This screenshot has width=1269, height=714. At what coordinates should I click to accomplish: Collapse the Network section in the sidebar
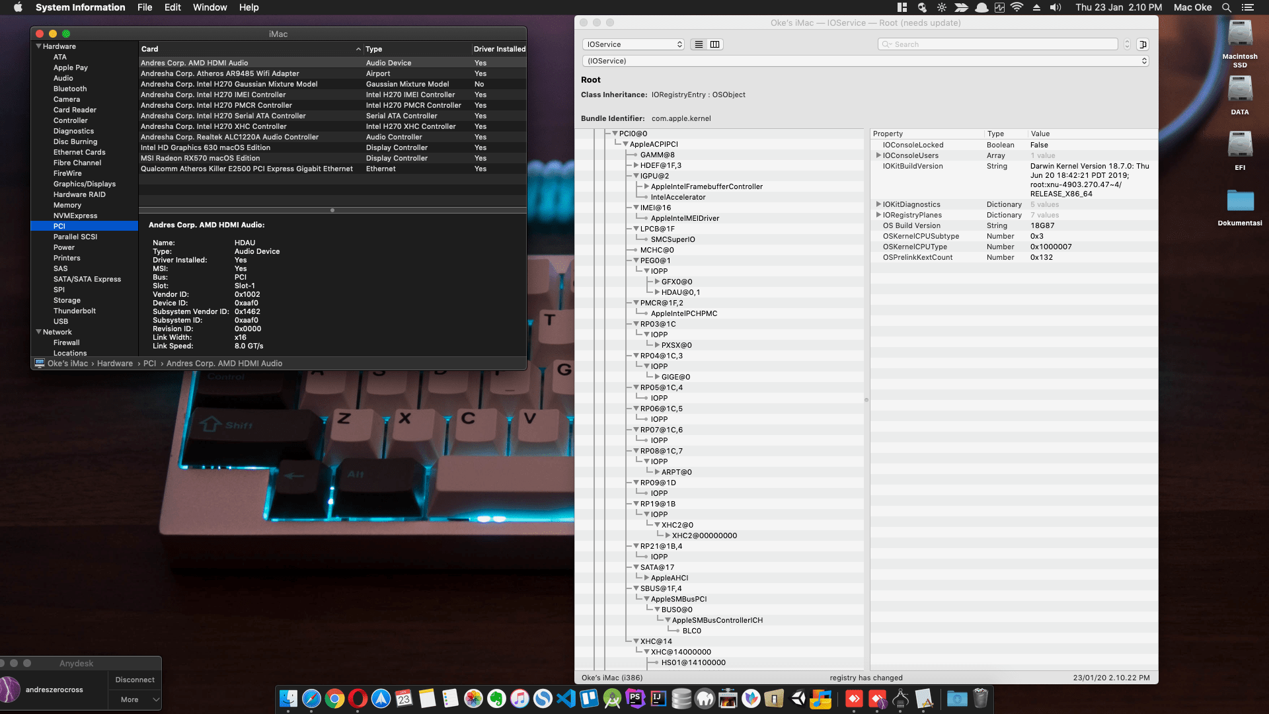point(38,332)
